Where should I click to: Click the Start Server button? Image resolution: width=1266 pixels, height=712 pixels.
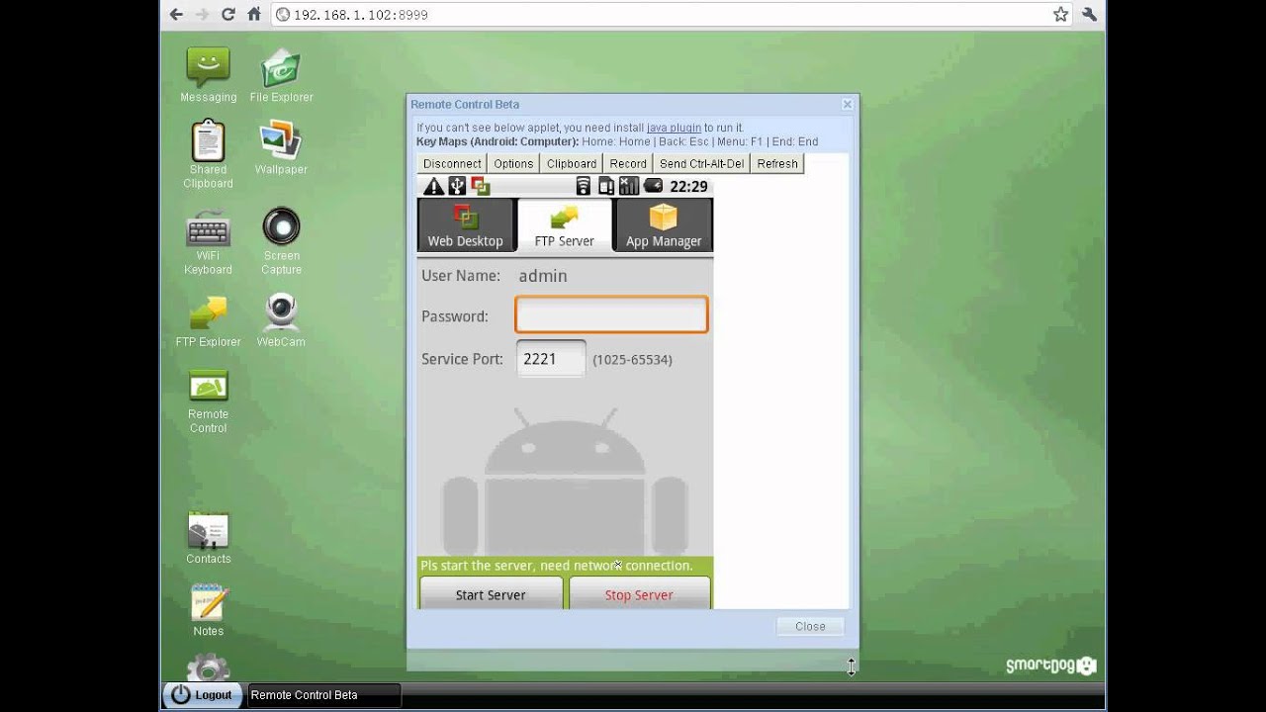[491, 593]
